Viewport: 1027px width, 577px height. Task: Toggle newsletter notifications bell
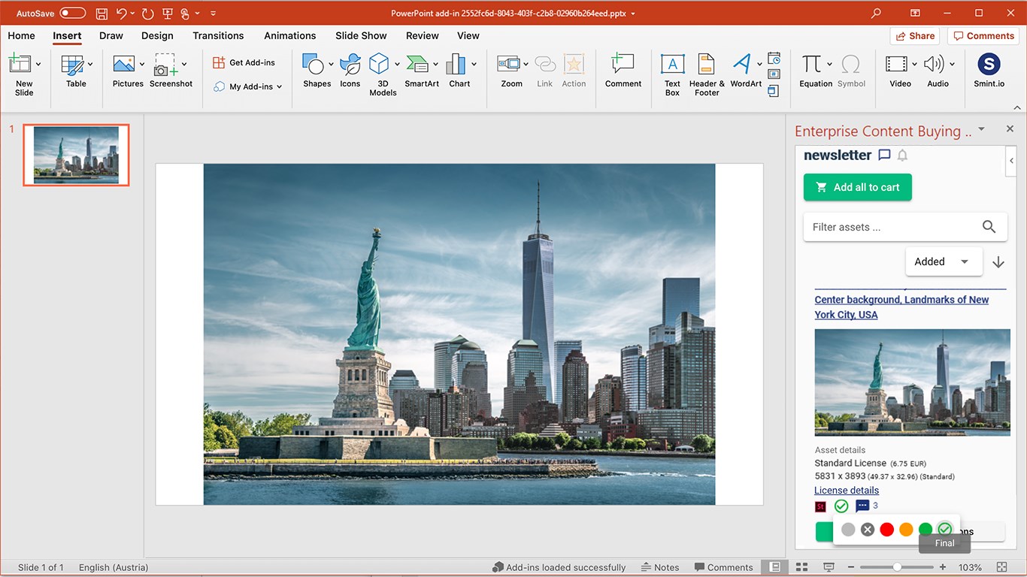pos(902,155)
